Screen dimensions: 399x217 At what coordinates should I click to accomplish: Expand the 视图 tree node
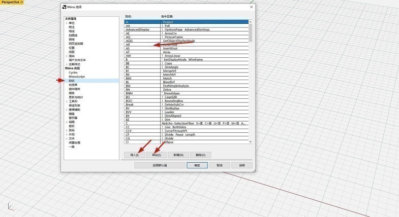coord(66,122)
